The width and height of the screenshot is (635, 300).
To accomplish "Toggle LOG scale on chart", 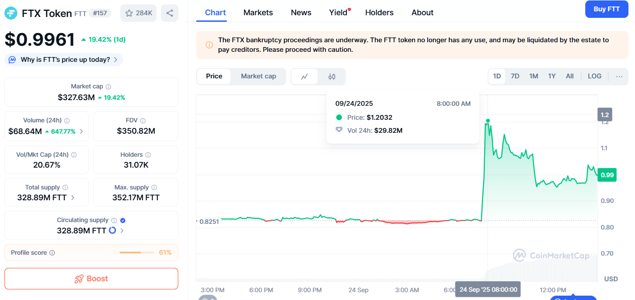I will [594, 76].
